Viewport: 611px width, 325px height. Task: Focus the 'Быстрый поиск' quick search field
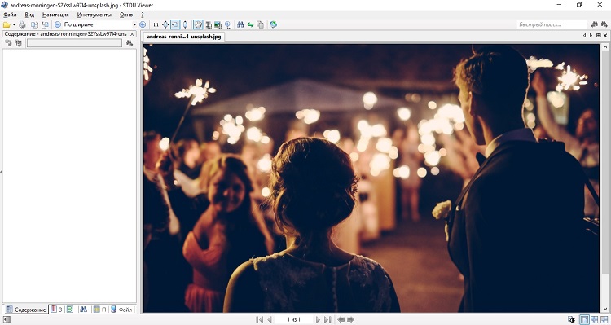pyautogui.click(x=552, y=24)
